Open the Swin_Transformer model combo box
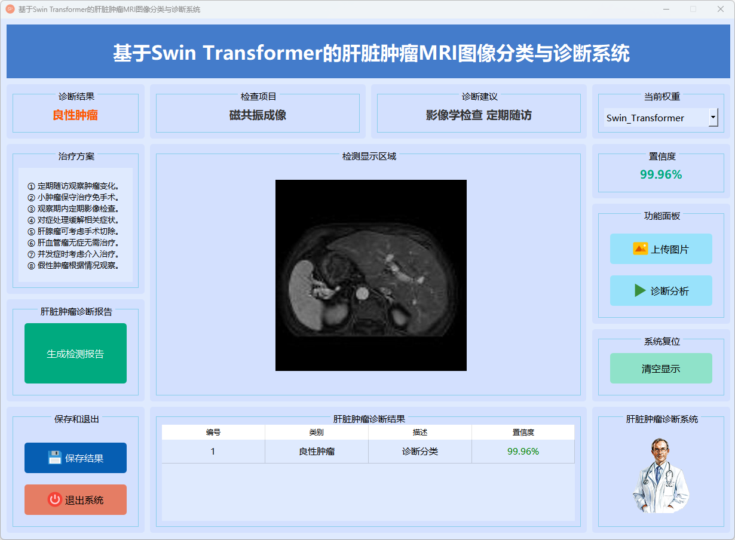735x540 pixels. (656, 118)
